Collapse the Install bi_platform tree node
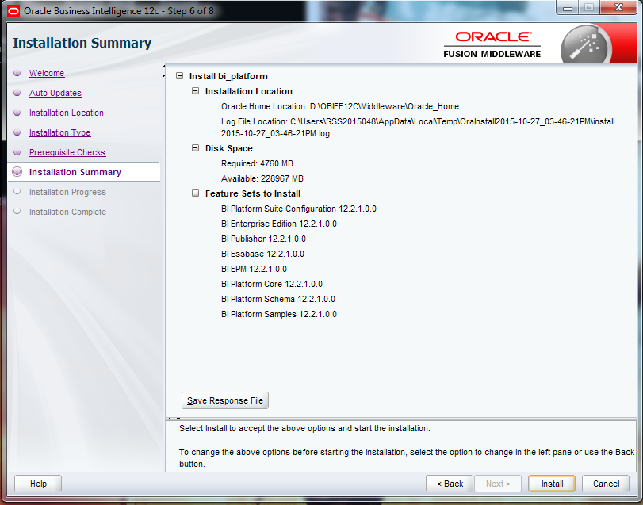This screenshot has height=505, width=643. pyautogui.click(x=179, y=76)
